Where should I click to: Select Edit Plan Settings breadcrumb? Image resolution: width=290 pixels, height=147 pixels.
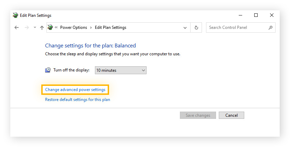(110, 27)
